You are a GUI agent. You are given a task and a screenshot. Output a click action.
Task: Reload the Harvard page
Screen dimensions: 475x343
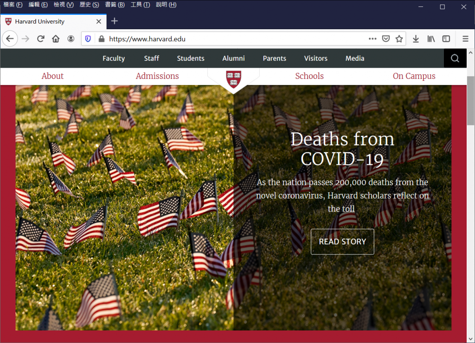point(41,39)
